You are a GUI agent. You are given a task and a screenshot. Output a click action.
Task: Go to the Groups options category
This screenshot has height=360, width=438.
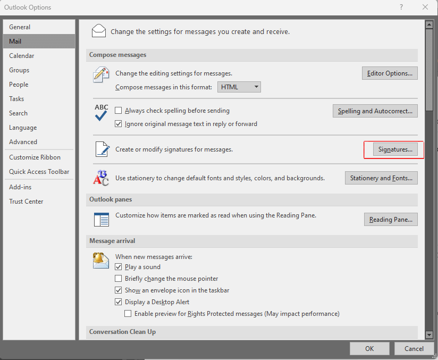tap(39, 70)
